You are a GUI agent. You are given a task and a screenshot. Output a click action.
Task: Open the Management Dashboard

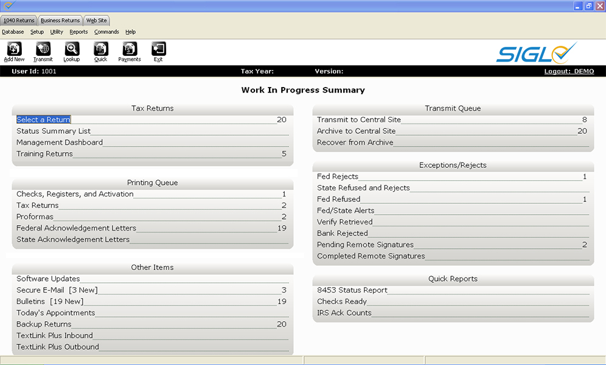tap(60, 142)
